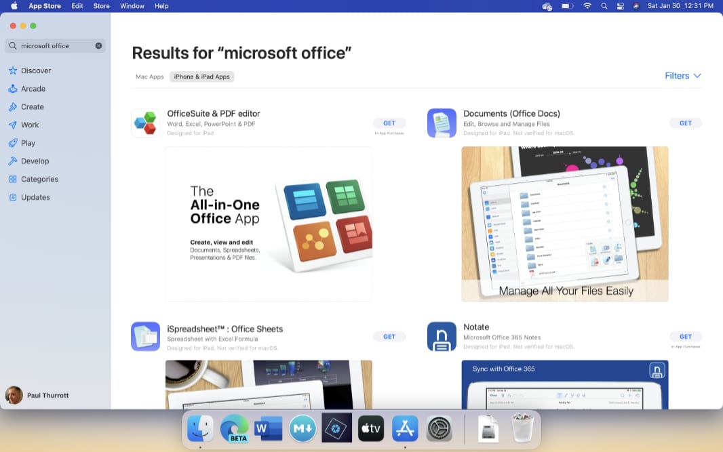The image size is (723, 452).
Task: Show battery status in menu bar
Action: [x=567, y=6]
